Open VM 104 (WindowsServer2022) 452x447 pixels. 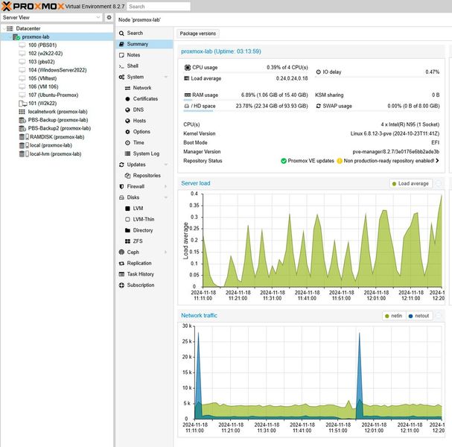(57, 70)
